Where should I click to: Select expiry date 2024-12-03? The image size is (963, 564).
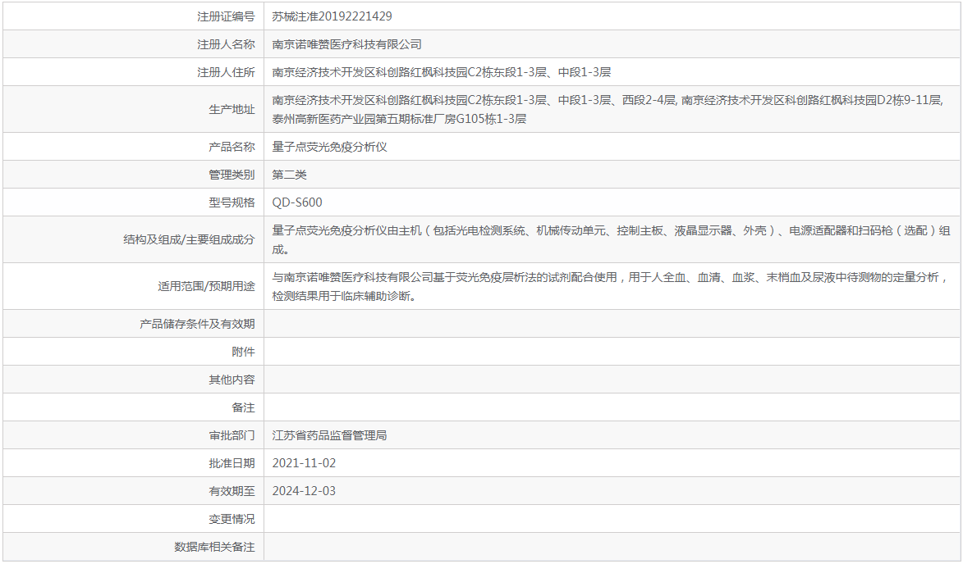(304, 492)
